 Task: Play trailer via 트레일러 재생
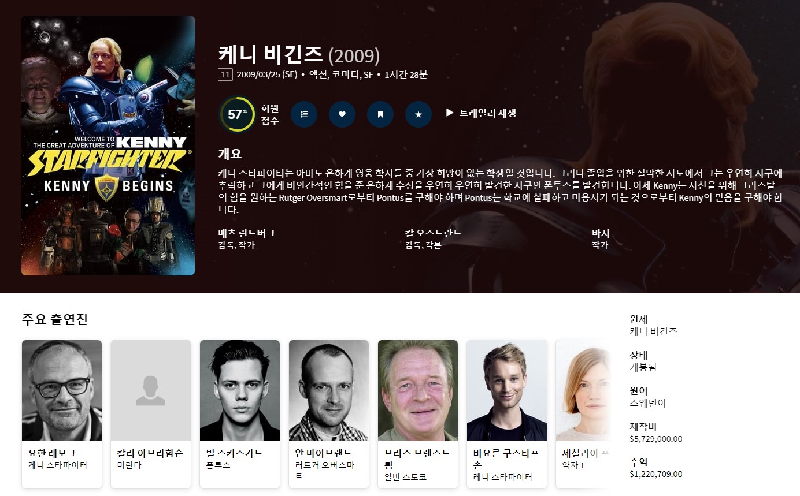[481, 113]
